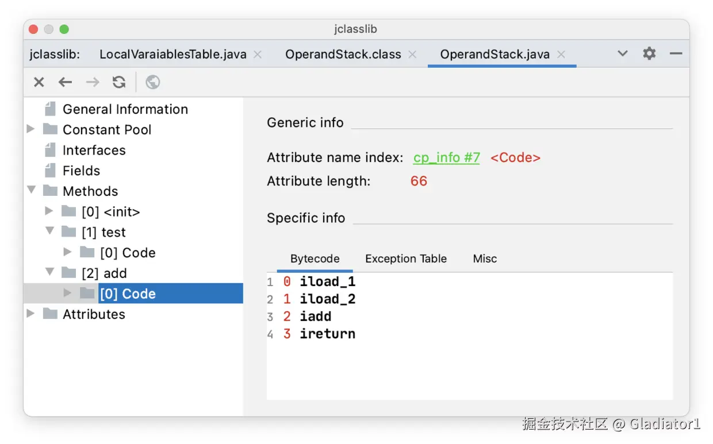Collapse the Methods tree node
This screenshot has width=713, height=444.
(31, 191)
